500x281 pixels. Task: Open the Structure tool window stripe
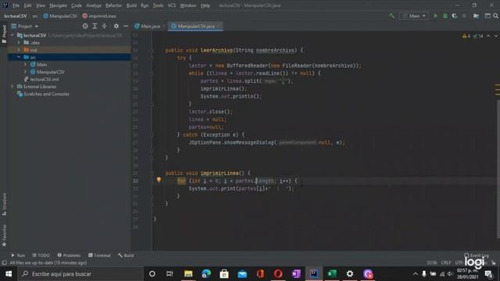pos(4,204)
